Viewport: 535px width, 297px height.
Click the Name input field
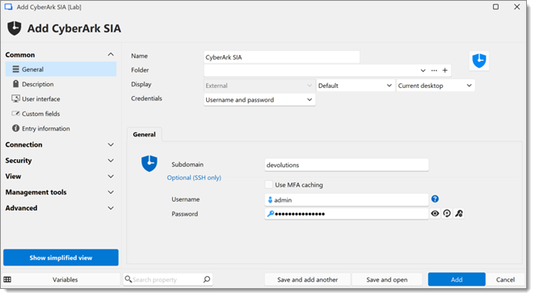pyautogui.click(x=281, y=57)
